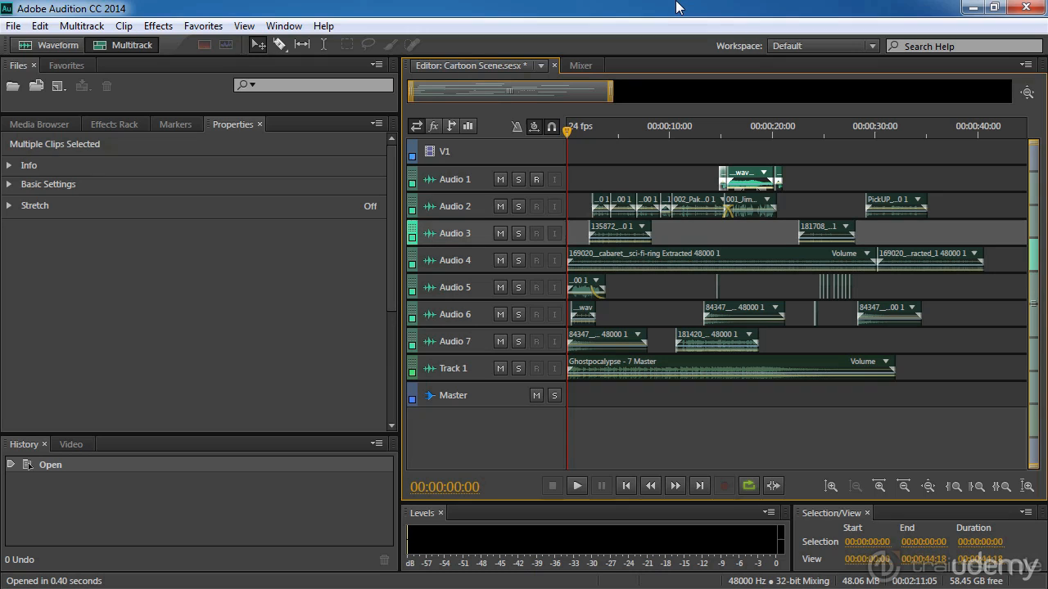Toggle Loop Playback button
The height and width of the screenshot is (589, 1048).
click(748, 485)
